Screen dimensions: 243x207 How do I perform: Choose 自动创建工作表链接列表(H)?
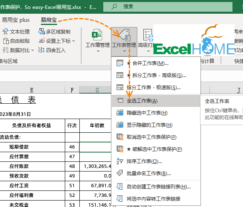pyautogui.click(x=156, y=187)
